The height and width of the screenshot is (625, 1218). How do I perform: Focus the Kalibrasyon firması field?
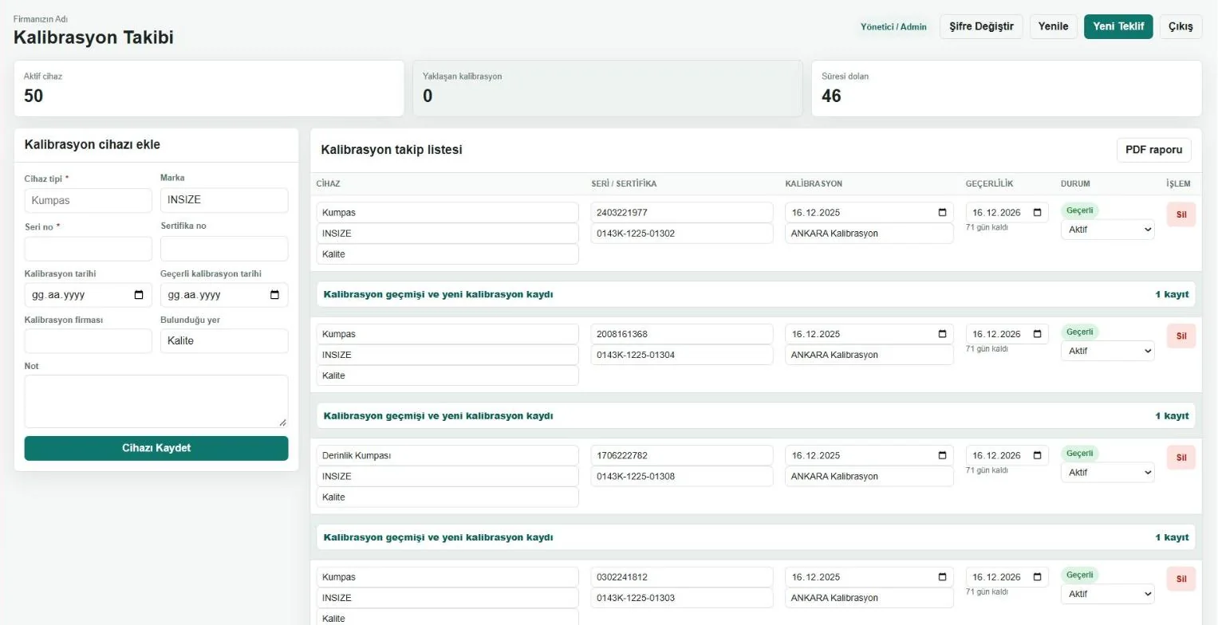coord(88,341)
